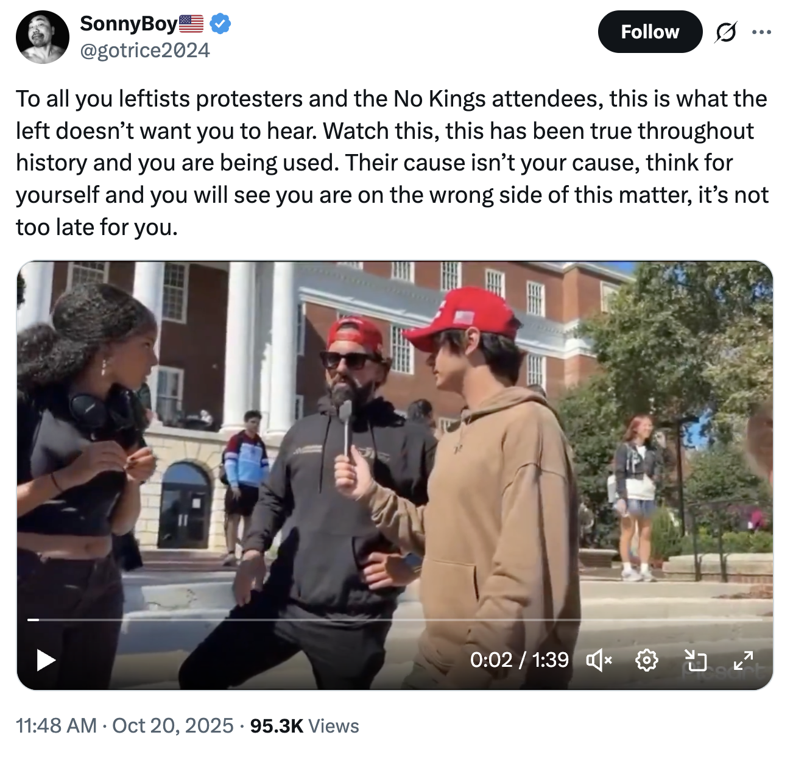Click the SonnyBoy display name
The height and width of the screenshot is (760, 793).
[x=129, y=24]
